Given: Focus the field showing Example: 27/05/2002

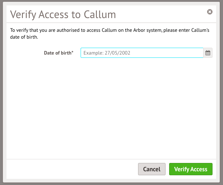Looking at the screenshot, I should coord(142,53).
